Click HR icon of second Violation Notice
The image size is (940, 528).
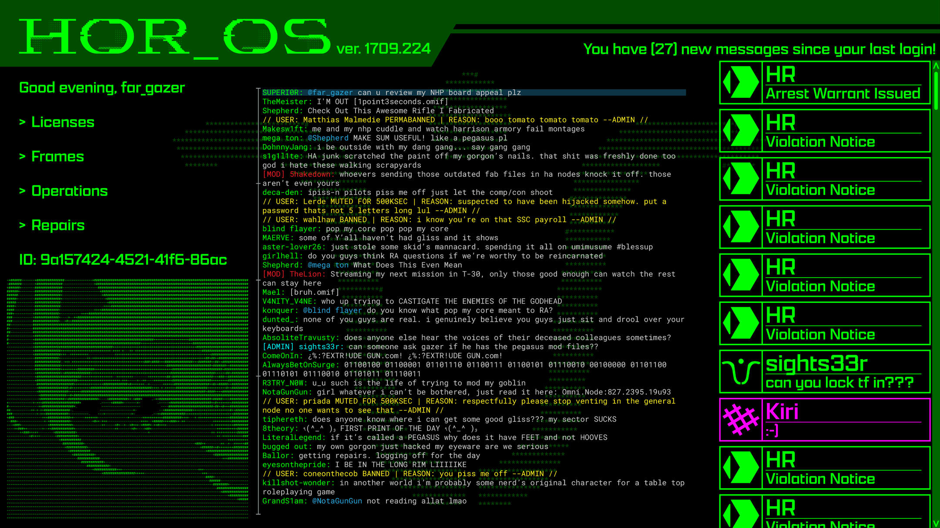(741, 178)
